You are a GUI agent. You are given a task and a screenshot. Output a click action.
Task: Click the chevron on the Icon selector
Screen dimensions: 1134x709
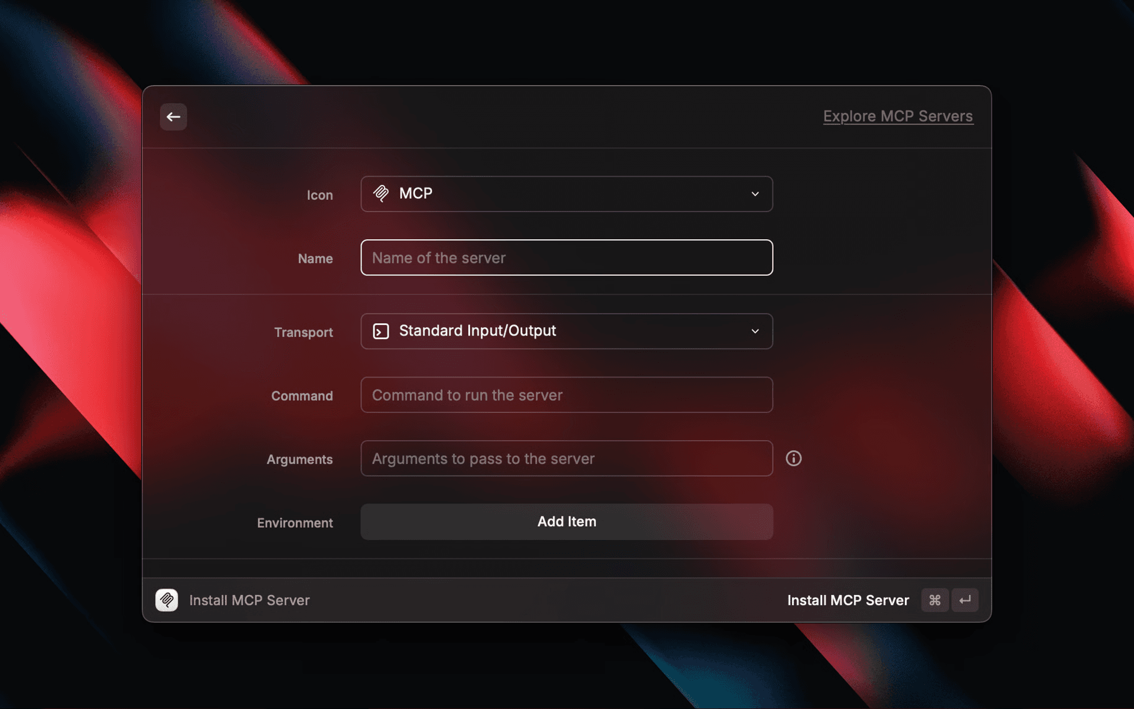click(x=755, y=194)
